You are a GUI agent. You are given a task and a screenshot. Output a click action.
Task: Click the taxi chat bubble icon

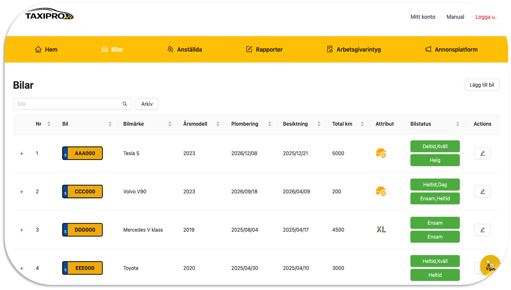pyautogui.click(x=490, y=266)
